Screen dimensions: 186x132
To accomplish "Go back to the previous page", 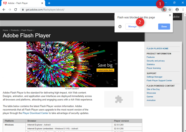I will [x=4, y=9].
